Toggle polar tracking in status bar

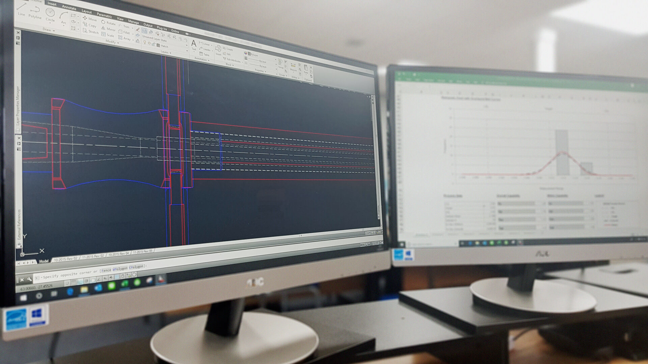[86, 280]
